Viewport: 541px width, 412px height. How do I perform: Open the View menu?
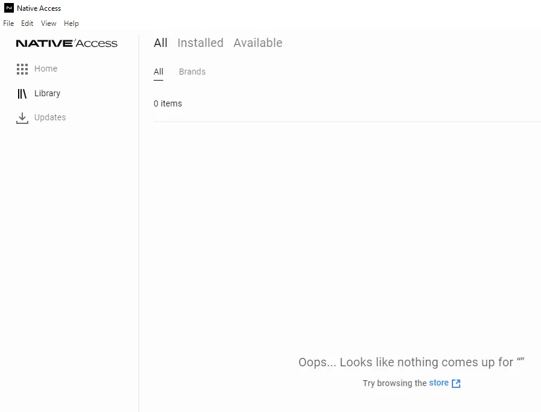click(x=49, y=23)
